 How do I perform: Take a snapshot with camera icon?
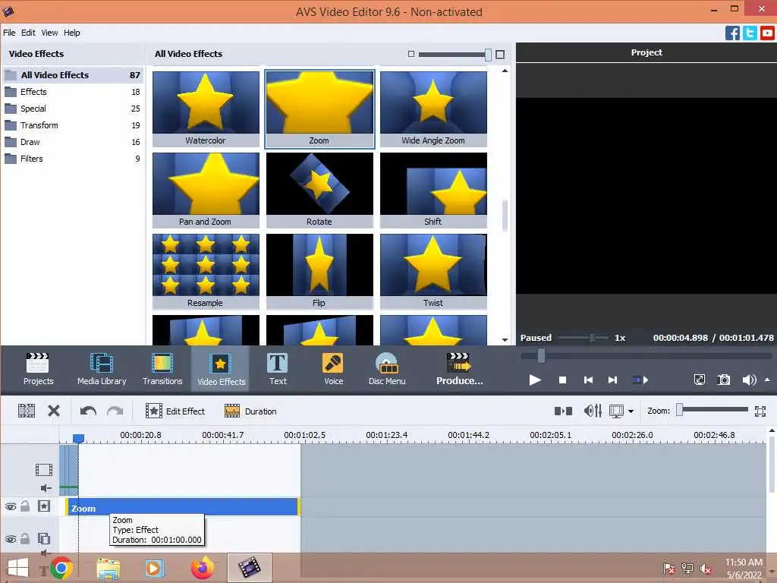tap(723, 380)
